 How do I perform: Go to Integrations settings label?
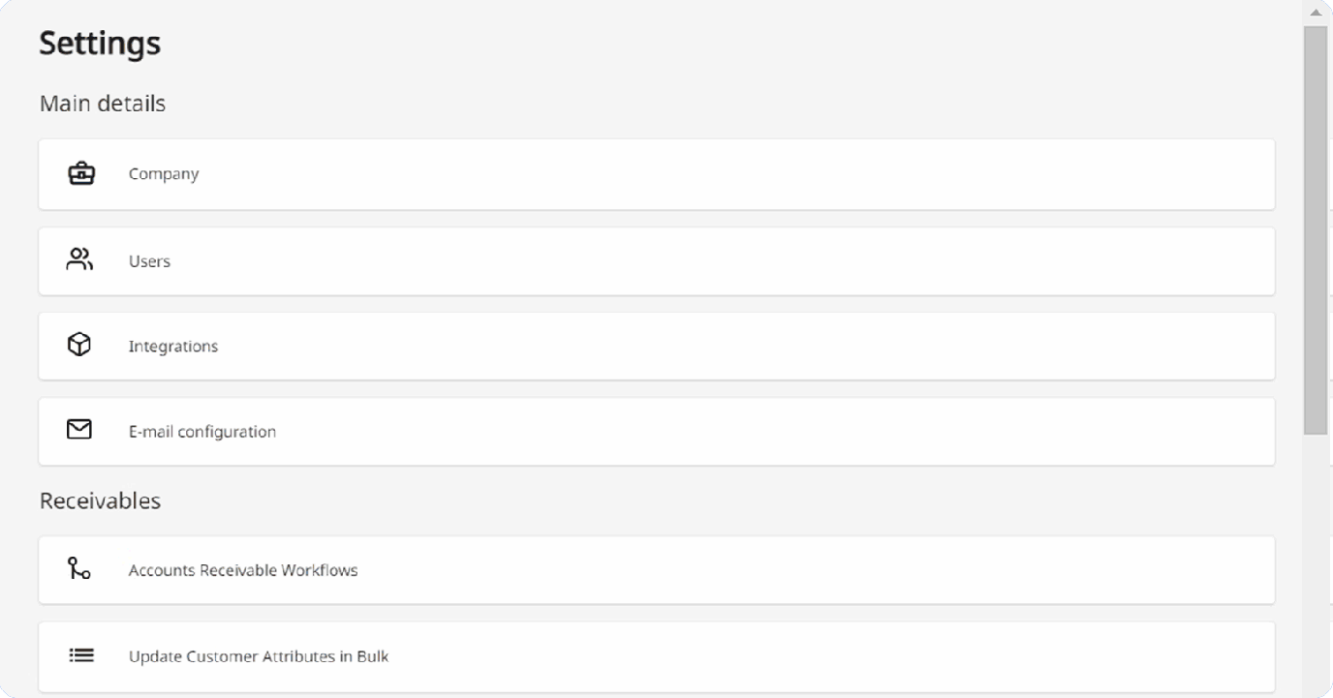pyautogui.click(x=173, y=347)
